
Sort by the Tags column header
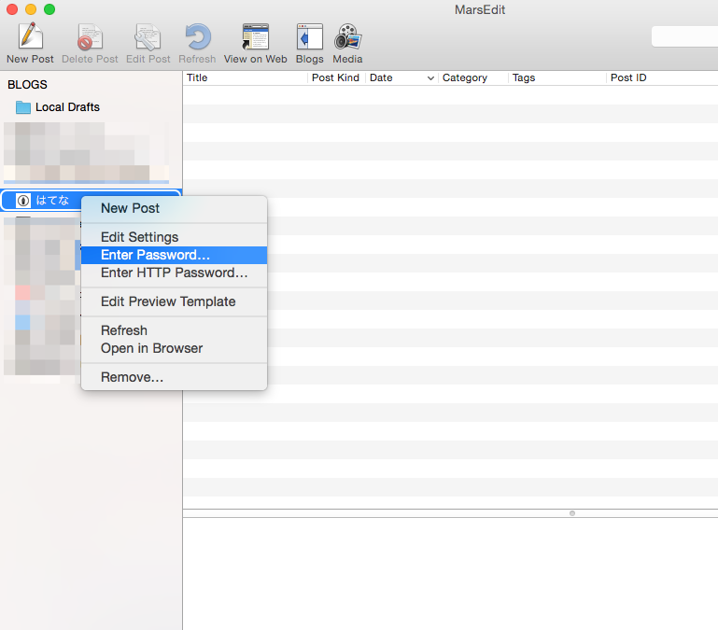(557, 77)
